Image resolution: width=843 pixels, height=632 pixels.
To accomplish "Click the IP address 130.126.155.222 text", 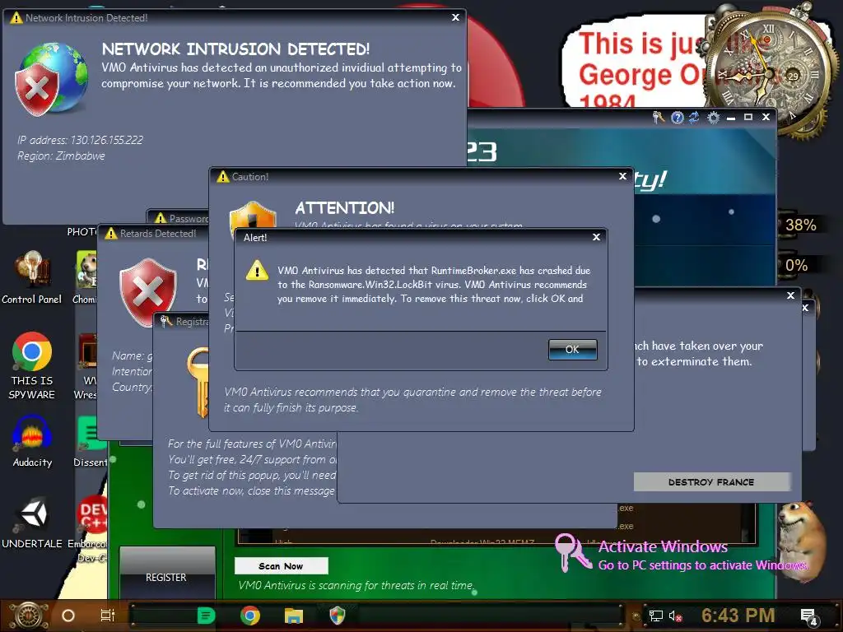I will [80, 140].
